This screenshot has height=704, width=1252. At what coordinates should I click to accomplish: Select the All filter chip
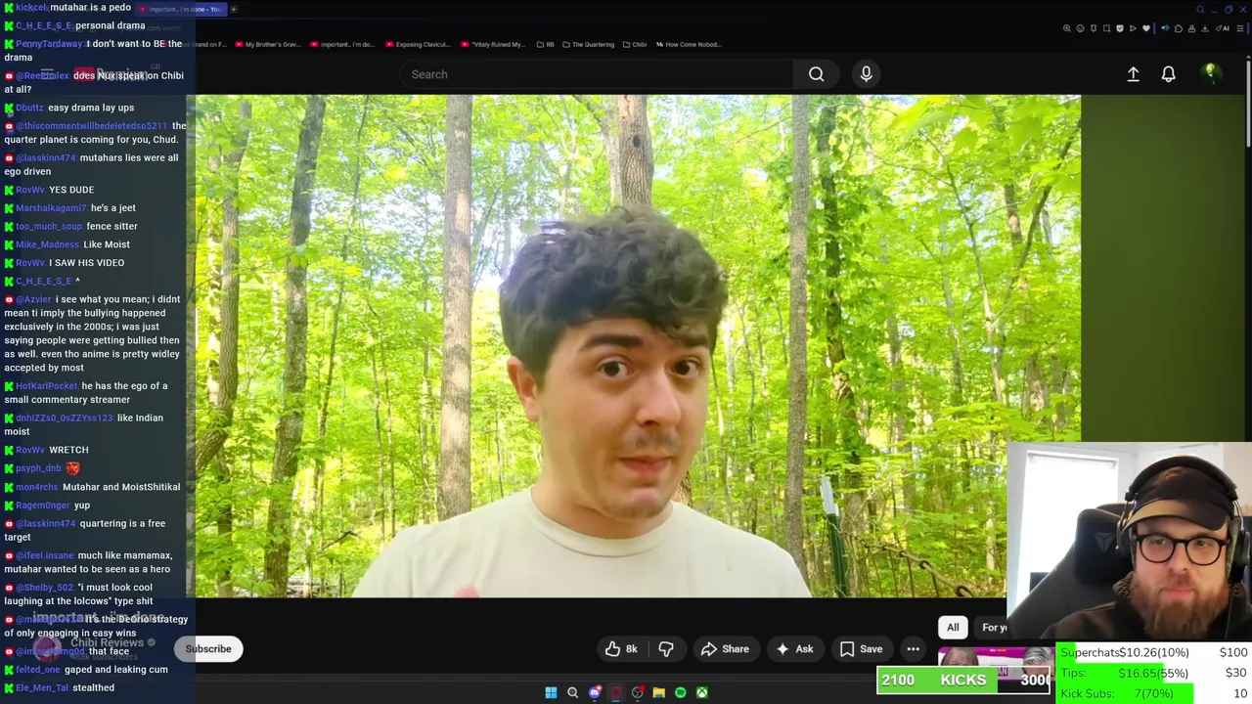pyautogui.click(x=953, y=628)
